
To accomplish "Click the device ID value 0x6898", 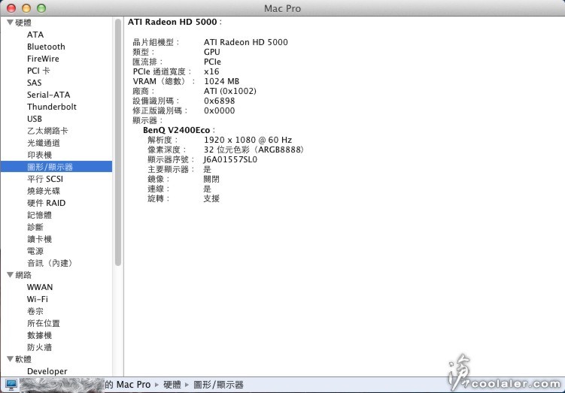I will coord(220,101).
